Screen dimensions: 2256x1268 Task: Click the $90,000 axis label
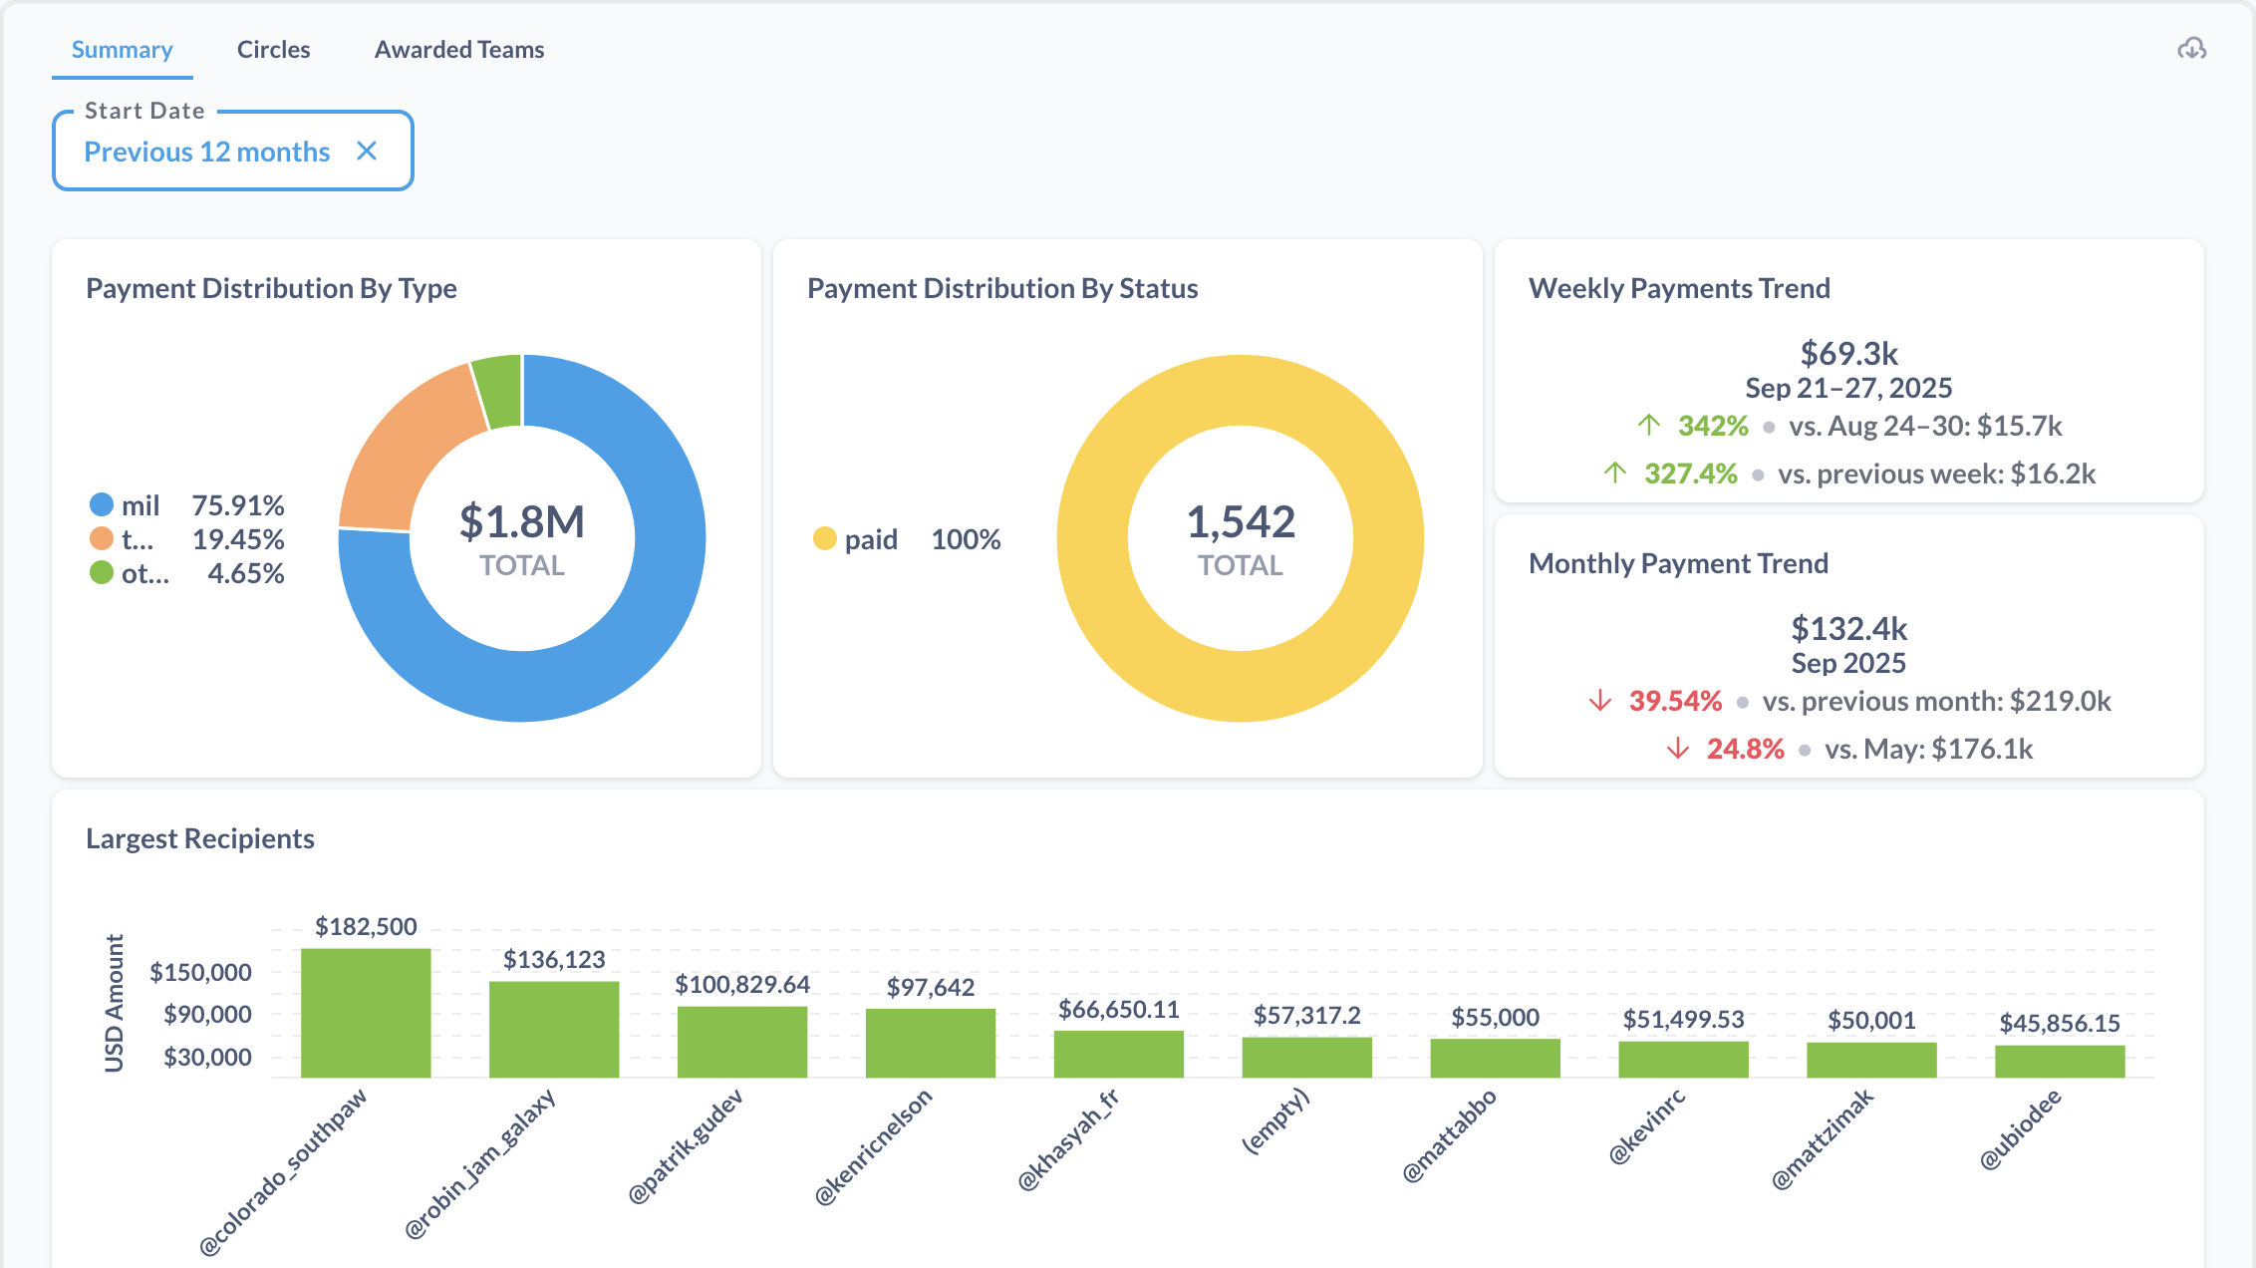coord(207,1014)
